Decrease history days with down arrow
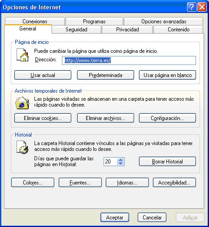The image size is (209, 227). [121, 163]
